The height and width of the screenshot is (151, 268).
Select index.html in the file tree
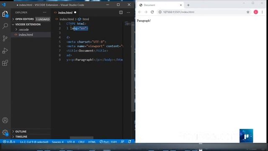(31, 34)
